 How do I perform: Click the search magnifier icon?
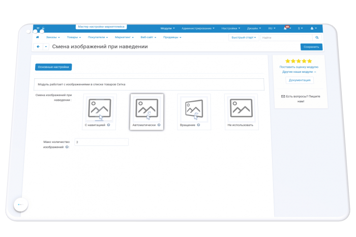click(317, 38)
